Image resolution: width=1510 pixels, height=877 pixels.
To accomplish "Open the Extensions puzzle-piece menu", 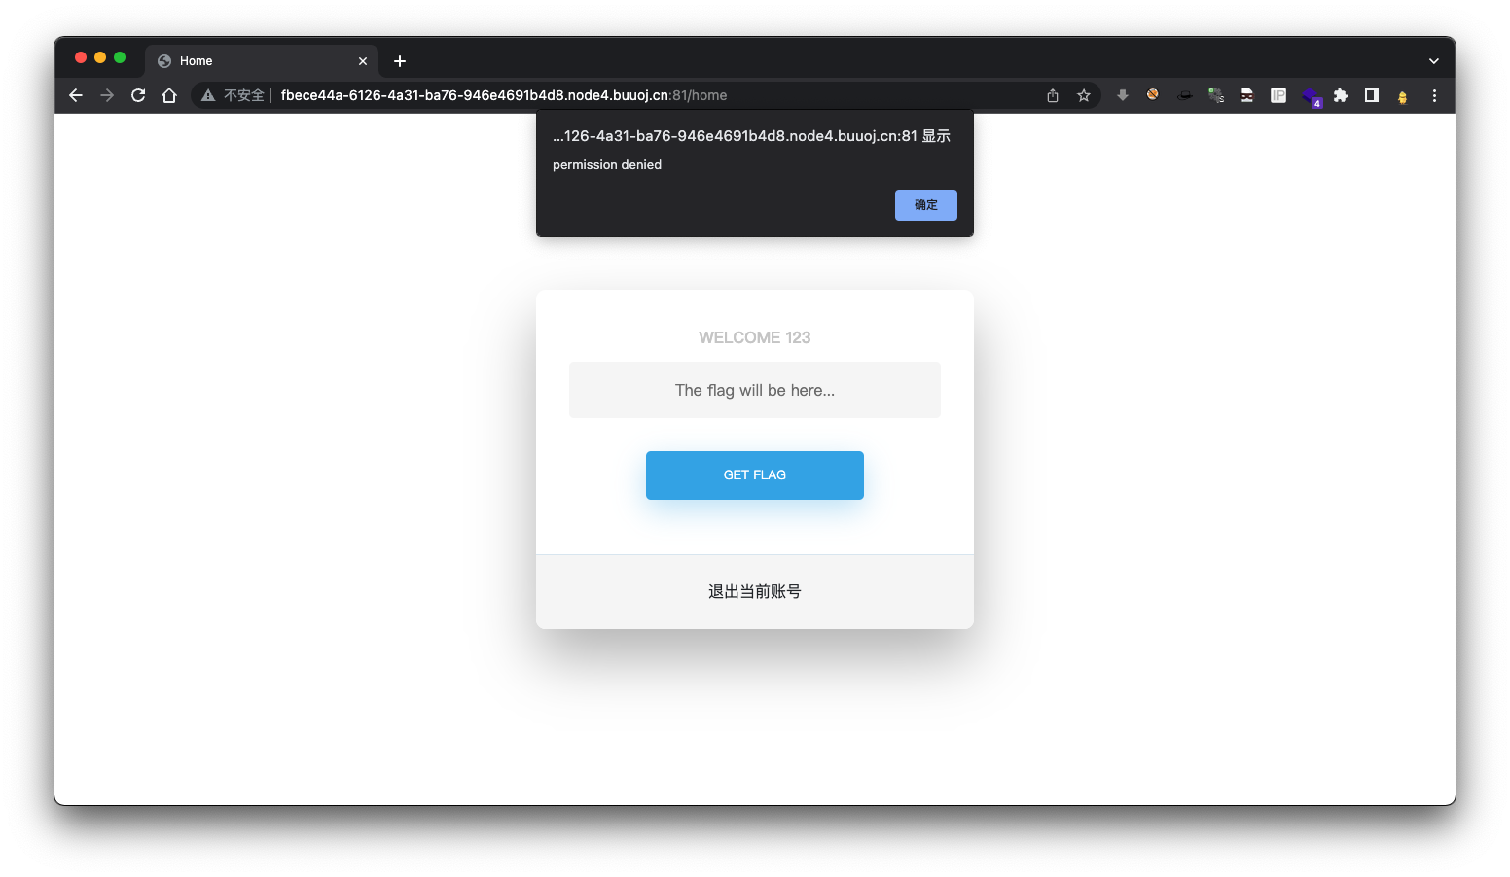I will coord(1341,95).
